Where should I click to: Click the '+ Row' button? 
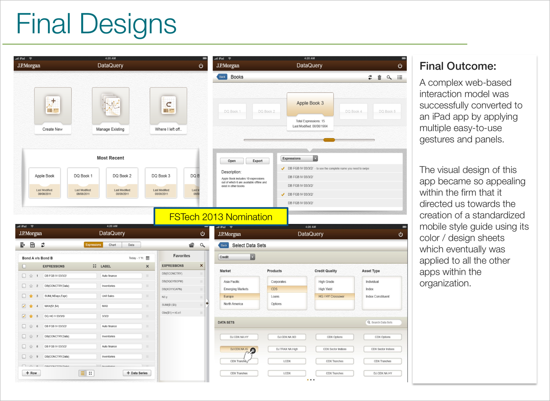pyautogui.click(x=32, y=373)
